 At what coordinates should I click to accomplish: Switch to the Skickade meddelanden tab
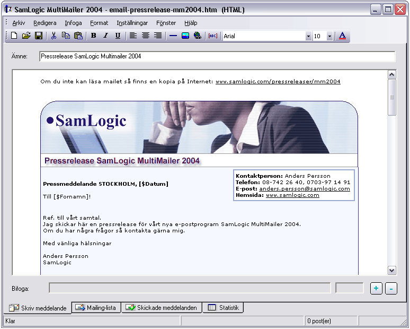click(162, 308)
